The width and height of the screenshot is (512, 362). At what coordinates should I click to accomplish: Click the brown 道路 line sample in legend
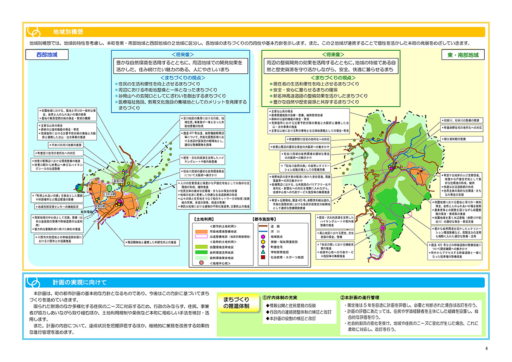pos(263,226)
